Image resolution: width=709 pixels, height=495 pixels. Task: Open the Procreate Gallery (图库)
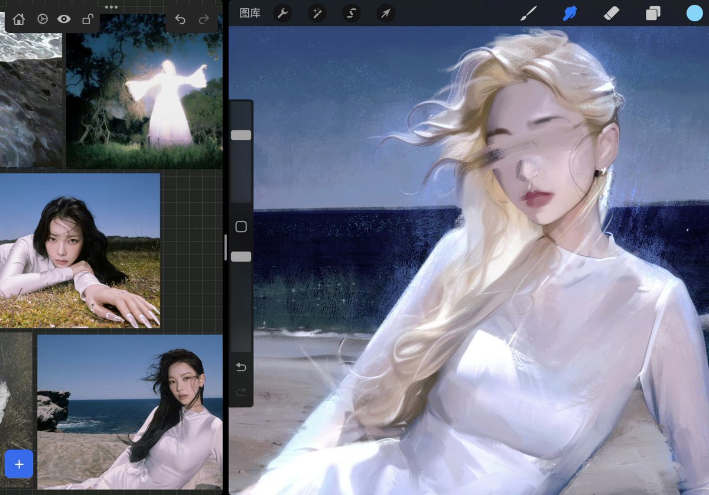pyautogui.click(x=250, y=13)
